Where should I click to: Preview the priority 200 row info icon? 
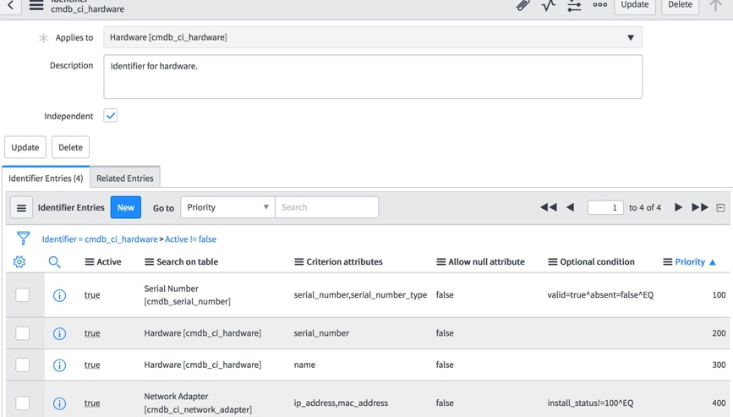pos(59,333)
